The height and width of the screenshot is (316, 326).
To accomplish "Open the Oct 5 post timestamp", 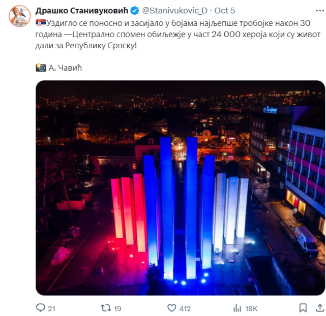I will 225,11.
